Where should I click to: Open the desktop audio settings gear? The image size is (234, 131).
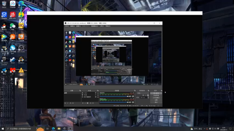(x=133, y=96)
